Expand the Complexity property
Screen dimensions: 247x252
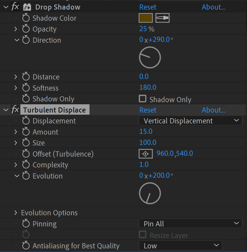click(16, 165)
